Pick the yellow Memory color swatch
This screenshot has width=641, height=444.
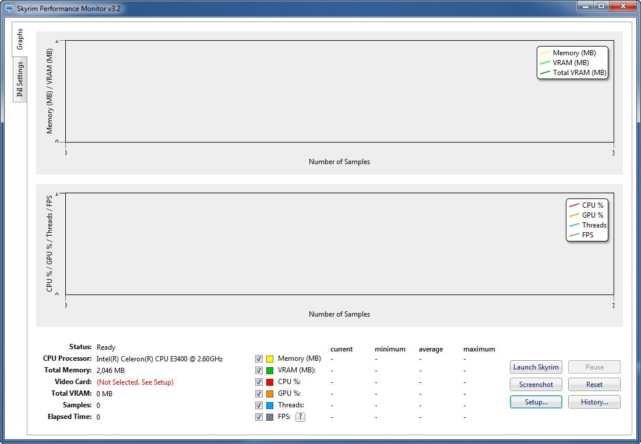(269, 359)
